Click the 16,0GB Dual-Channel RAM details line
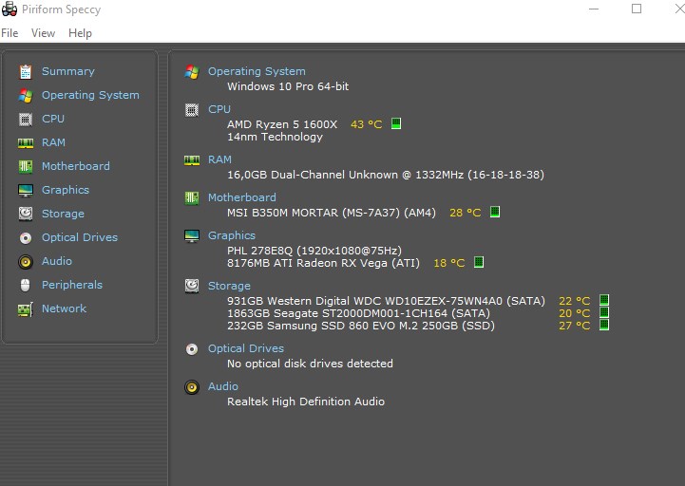Image resolution: width=685 pixels, height=486 pixels. (x=386, y=175)
